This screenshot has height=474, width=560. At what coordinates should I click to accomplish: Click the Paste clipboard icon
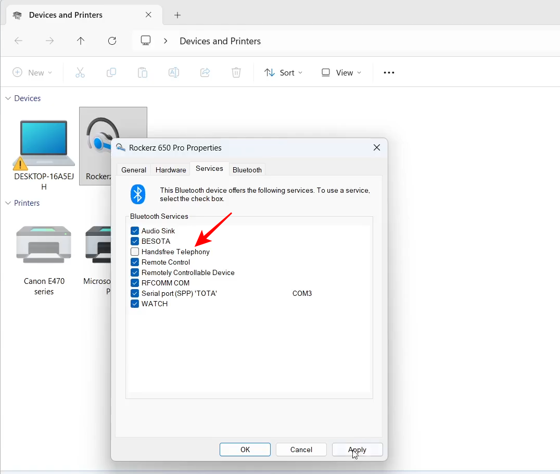[142, 73]
